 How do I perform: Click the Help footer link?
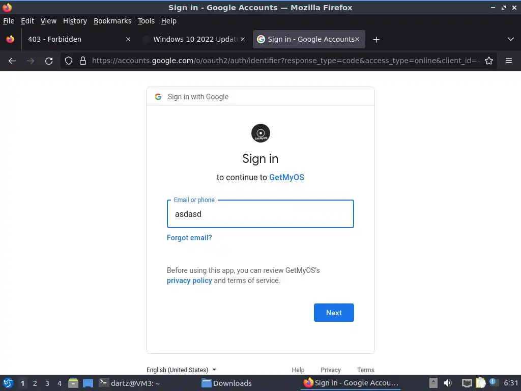(298, 370)
